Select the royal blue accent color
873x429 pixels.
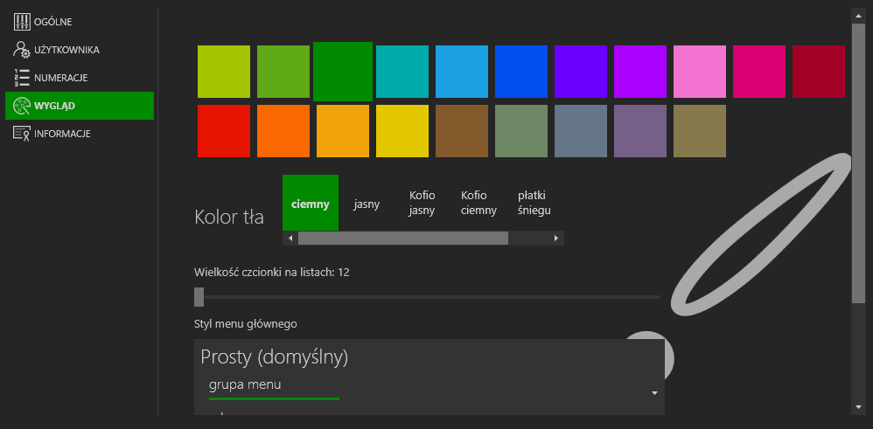pos(521,72)
